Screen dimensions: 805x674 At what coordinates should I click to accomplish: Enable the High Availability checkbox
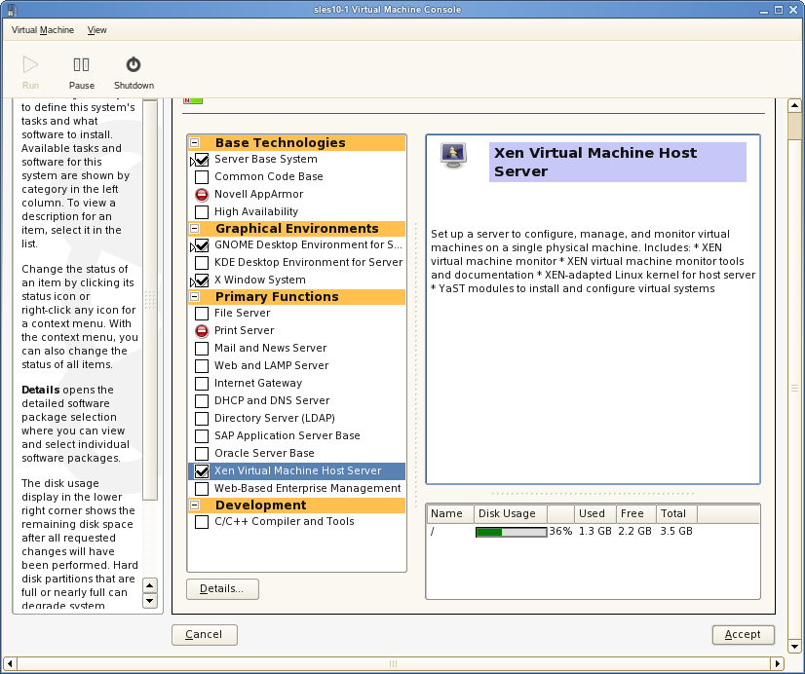click(x=202, y=212)
